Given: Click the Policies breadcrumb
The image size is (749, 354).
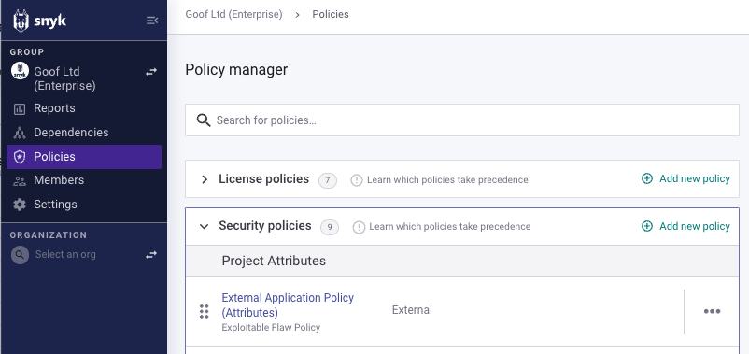Looking at the screenshot, I should pos(331,14).
